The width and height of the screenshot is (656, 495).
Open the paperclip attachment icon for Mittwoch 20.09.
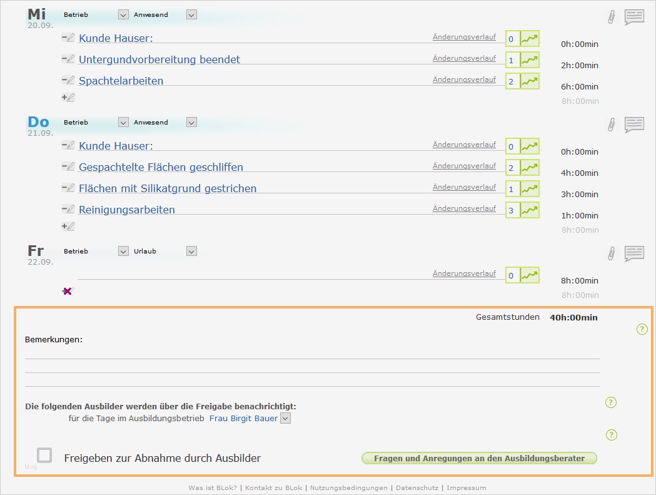coord(610,16)
